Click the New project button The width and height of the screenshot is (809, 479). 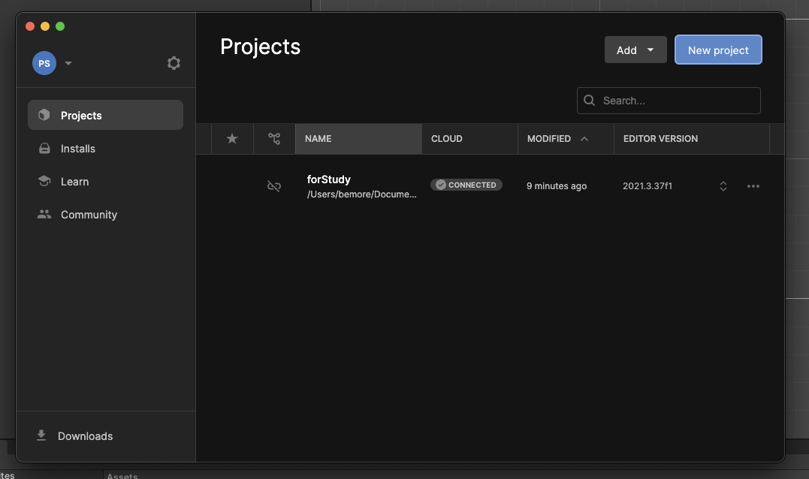[718, 50]
